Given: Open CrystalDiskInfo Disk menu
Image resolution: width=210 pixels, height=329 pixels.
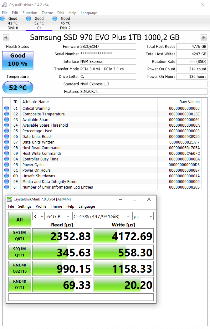Looking at the screenshot, I should 61,13.
